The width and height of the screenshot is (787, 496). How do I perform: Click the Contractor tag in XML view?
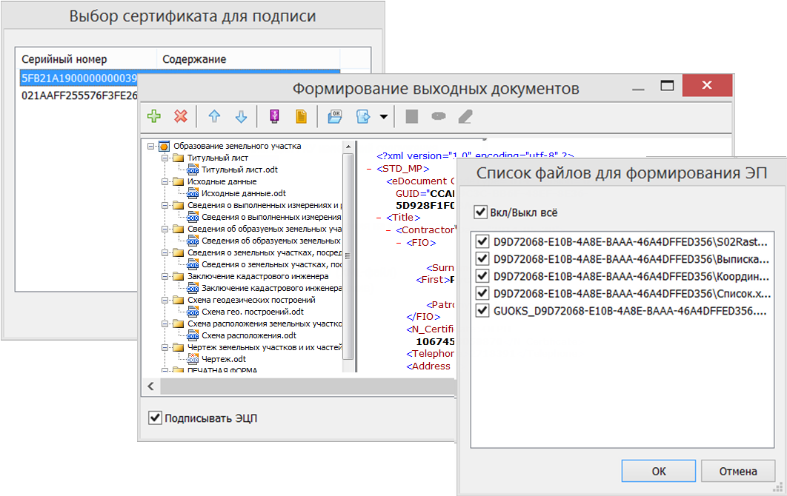coord(425,230)
